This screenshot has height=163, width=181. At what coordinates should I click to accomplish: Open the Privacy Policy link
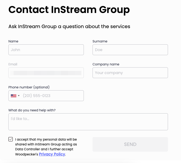[52, 154]
